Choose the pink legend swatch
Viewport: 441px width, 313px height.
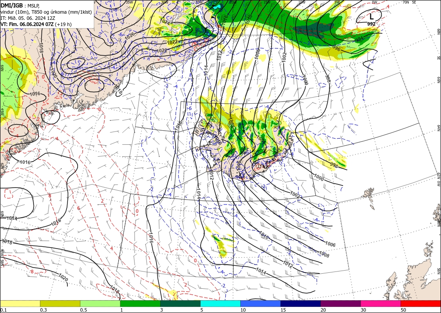(381, 303)
